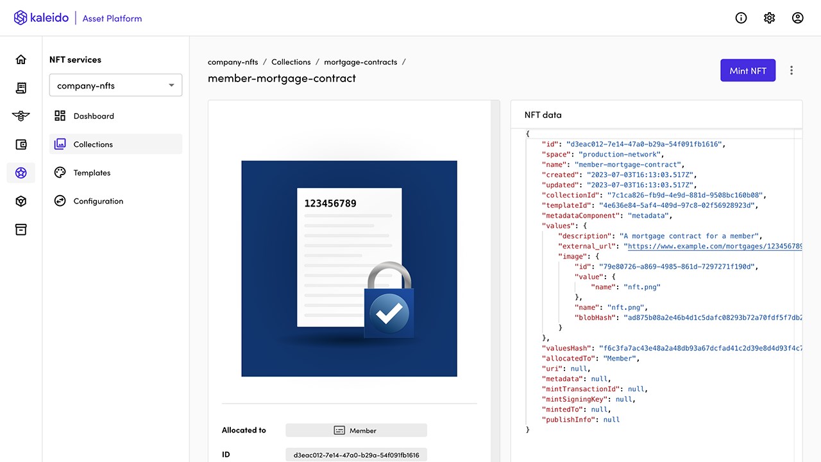Image resolution: width=821 pixels, height=462 pixels.
Task: Open settings gear in top bar
Action: [769, 18]
